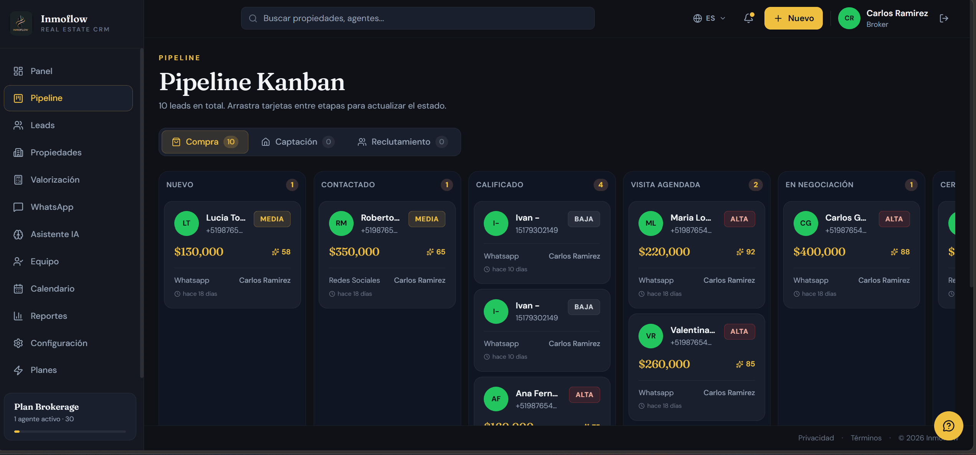Image resolution: width=976 pixels, height=455 pixels.
Task: Click the search magnifier icon
Action: pos(253,18)
